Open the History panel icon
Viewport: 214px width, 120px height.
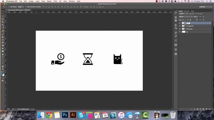coord(176,13)
